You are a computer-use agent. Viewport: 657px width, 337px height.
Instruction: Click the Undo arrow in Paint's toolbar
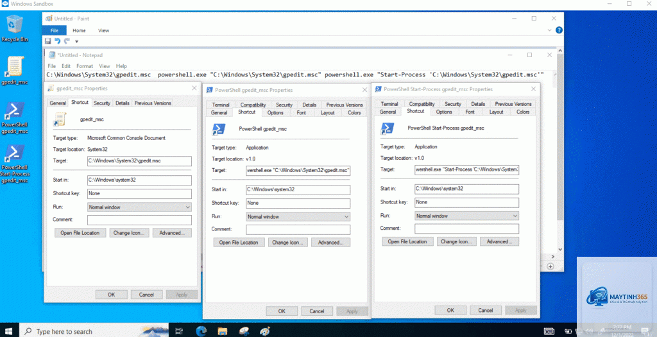[57, 41]
